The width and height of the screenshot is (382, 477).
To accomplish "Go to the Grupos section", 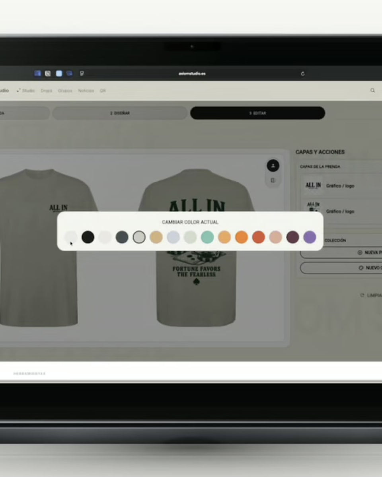I will click(65, 91).
